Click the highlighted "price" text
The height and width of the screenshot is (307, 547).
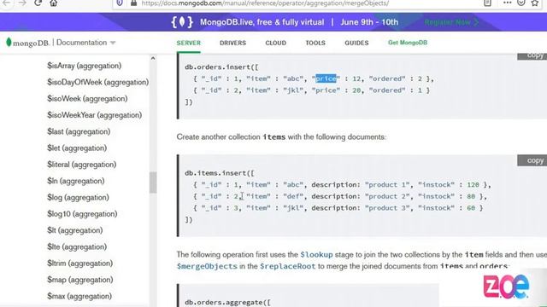coord(326,78)
